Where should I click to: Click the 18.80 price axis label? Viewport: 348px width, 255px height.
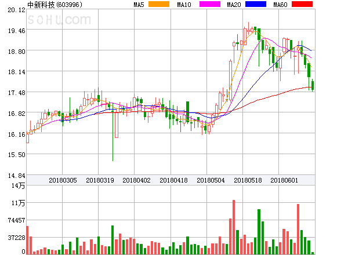coord(17,52)
